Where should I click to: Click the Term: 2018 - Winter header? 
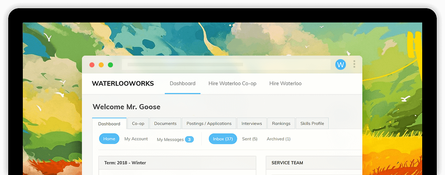[177, 163]
